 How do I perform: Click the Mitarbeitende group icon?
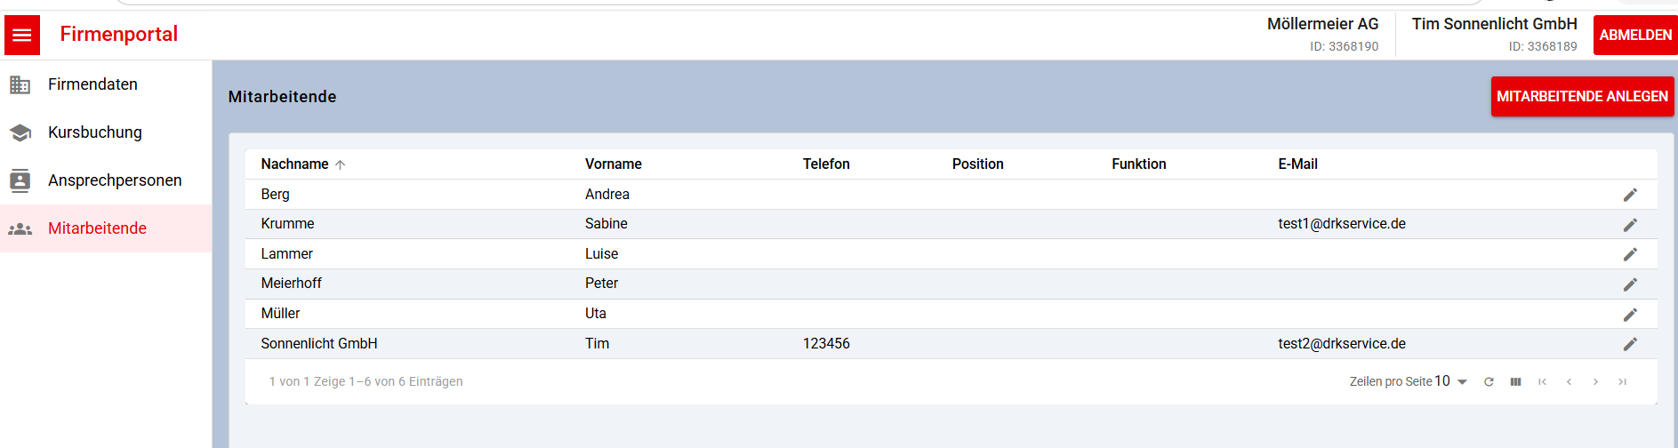coord(20,228)
